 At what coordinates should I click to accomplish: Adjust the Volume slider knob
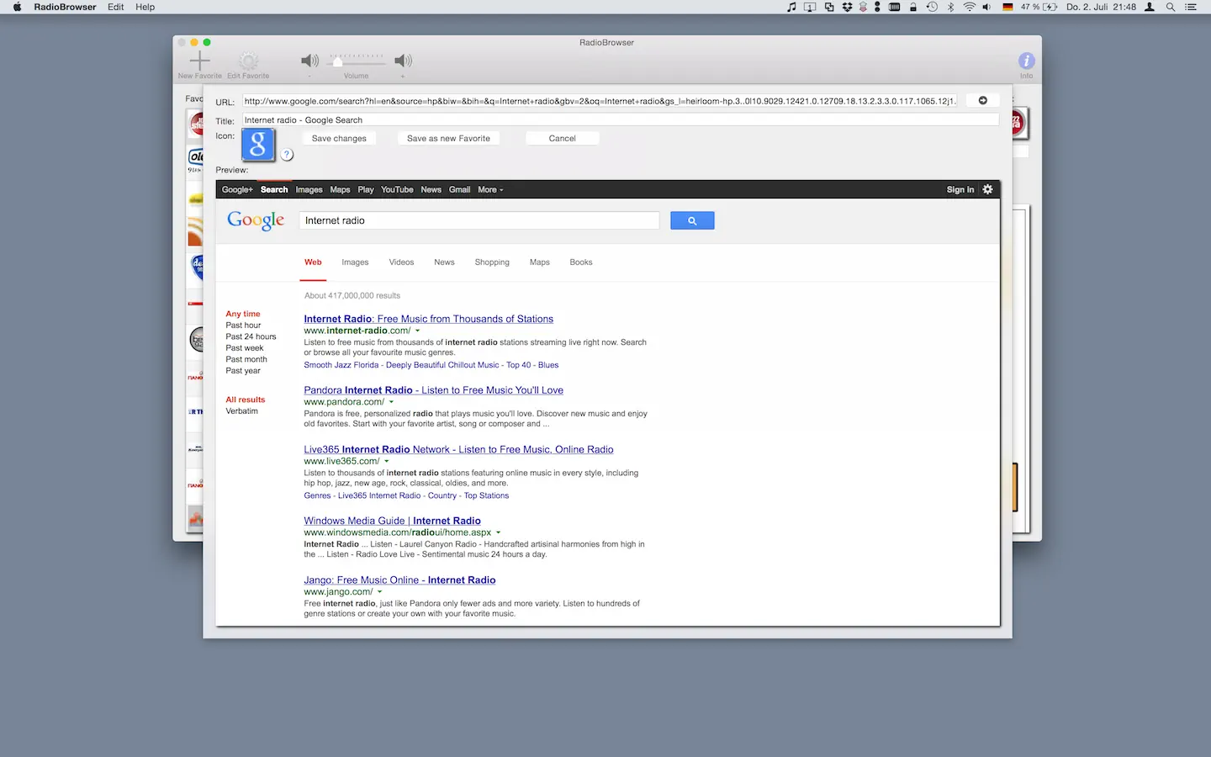(x=337, y=61)
